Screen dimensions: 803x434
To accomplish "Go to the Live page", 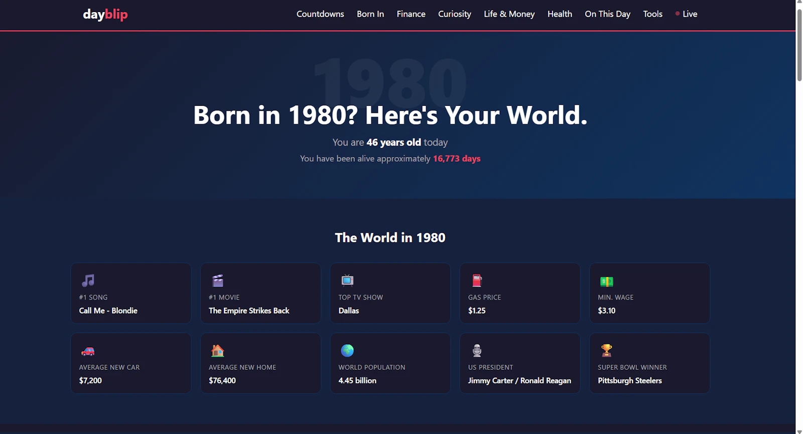I will point(690,14).
